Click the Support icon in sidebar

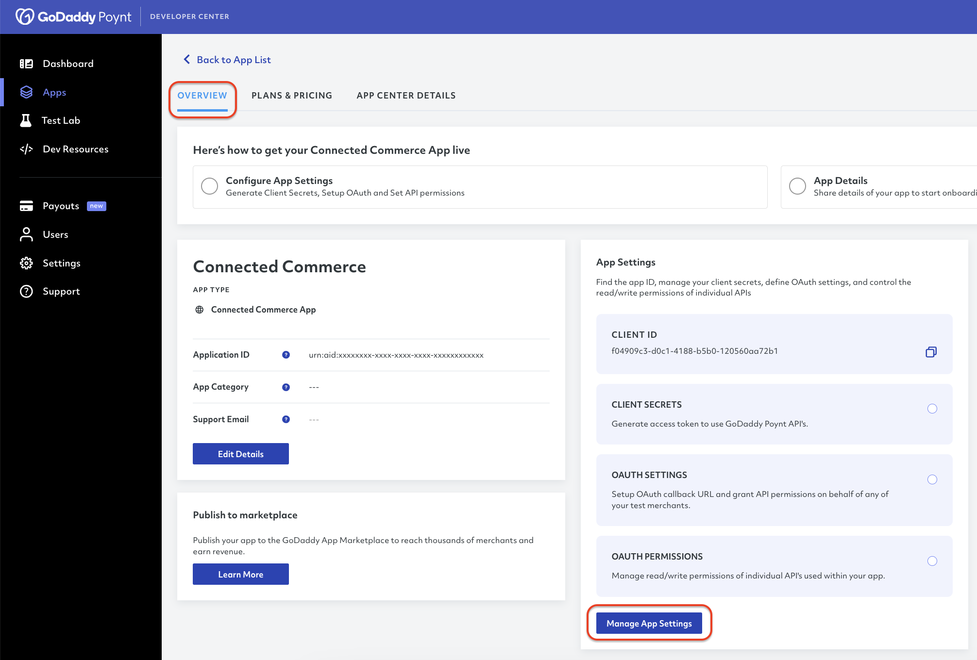click(x=27, y=291)
